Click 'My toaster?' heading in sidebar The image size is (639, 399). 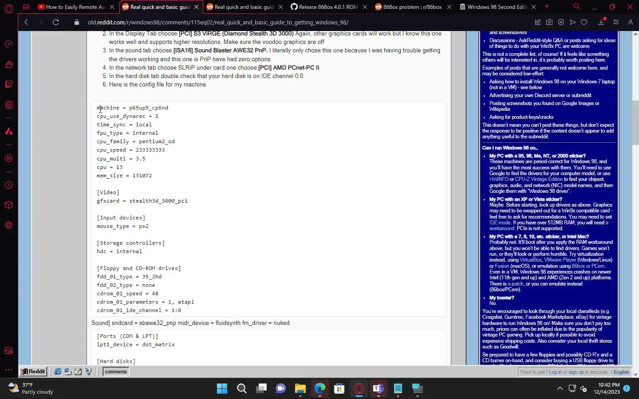coord(501,298)
